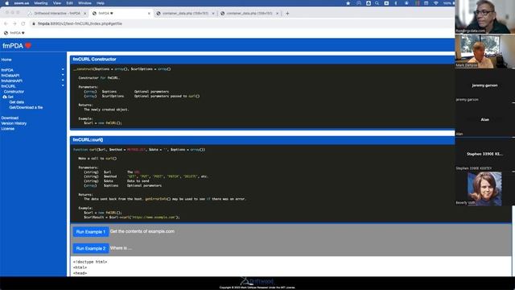Open the Version History sidebar link

click(14, 123)
